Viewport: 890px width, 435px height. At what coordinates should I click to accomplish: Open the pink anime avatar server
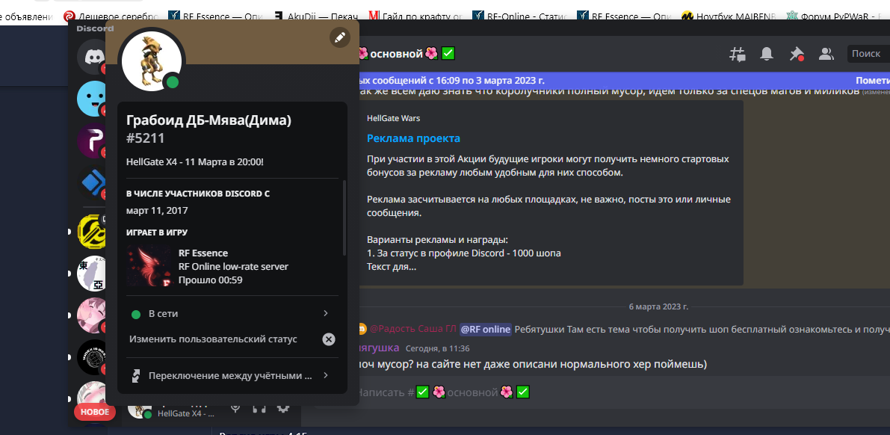coord(92,315)
